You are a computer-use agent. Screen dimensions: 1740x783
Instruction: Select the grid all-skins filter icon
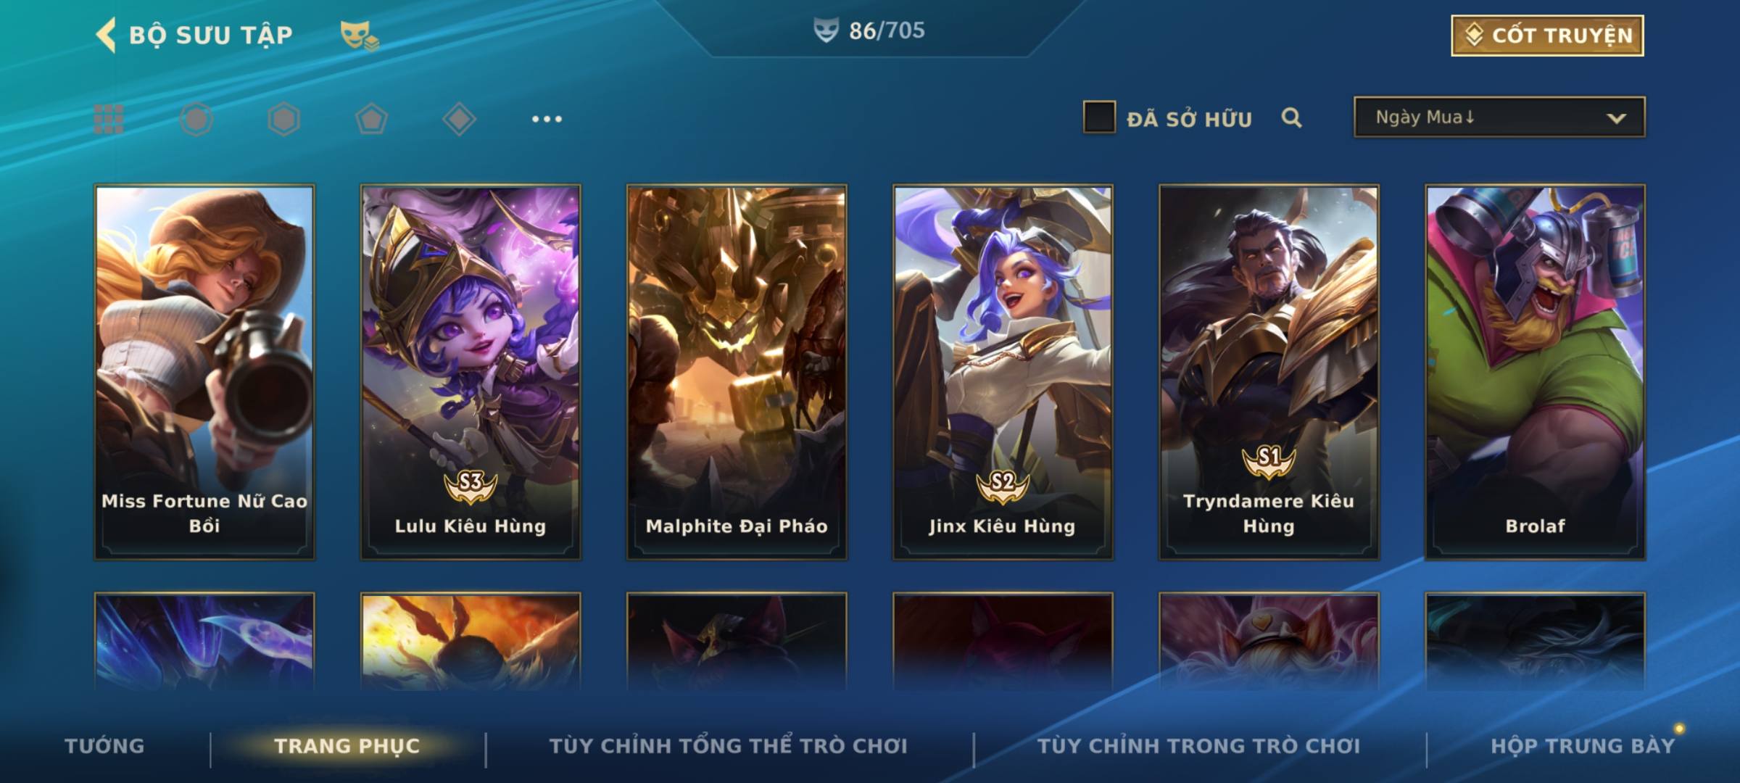109,119
